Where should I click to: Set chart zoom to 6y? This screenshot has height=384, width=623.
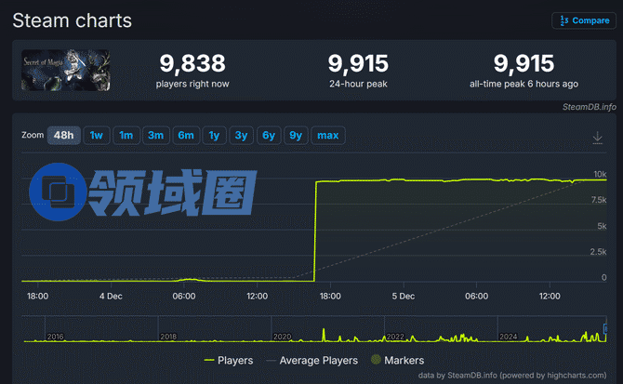tap(269, 136)
